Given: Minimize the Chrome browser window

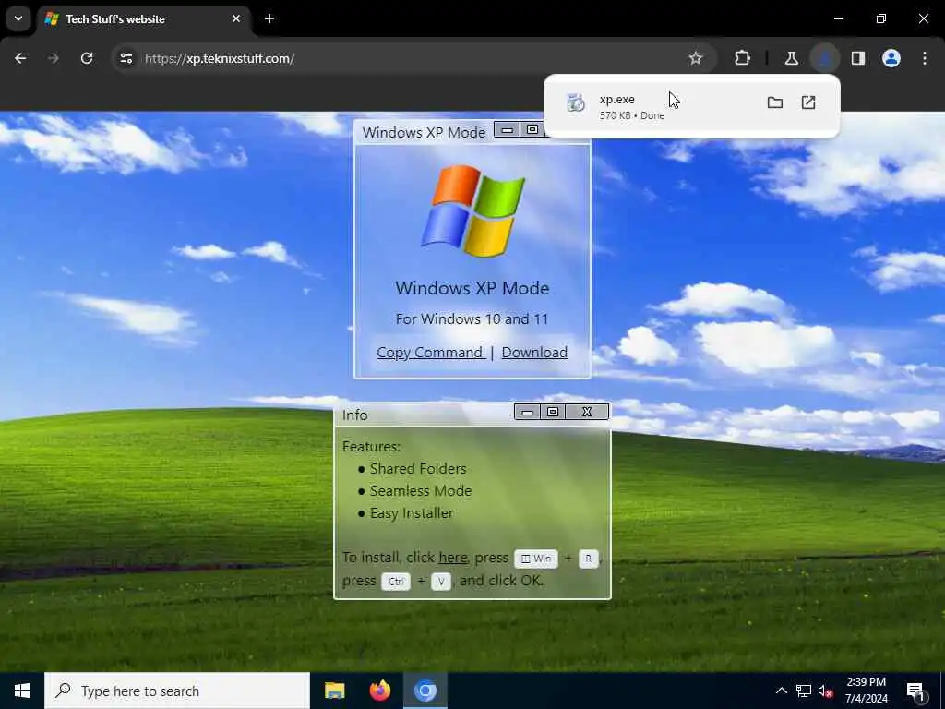Looking at the screenshot, I should pyautogui.click(x=838, y=18).
